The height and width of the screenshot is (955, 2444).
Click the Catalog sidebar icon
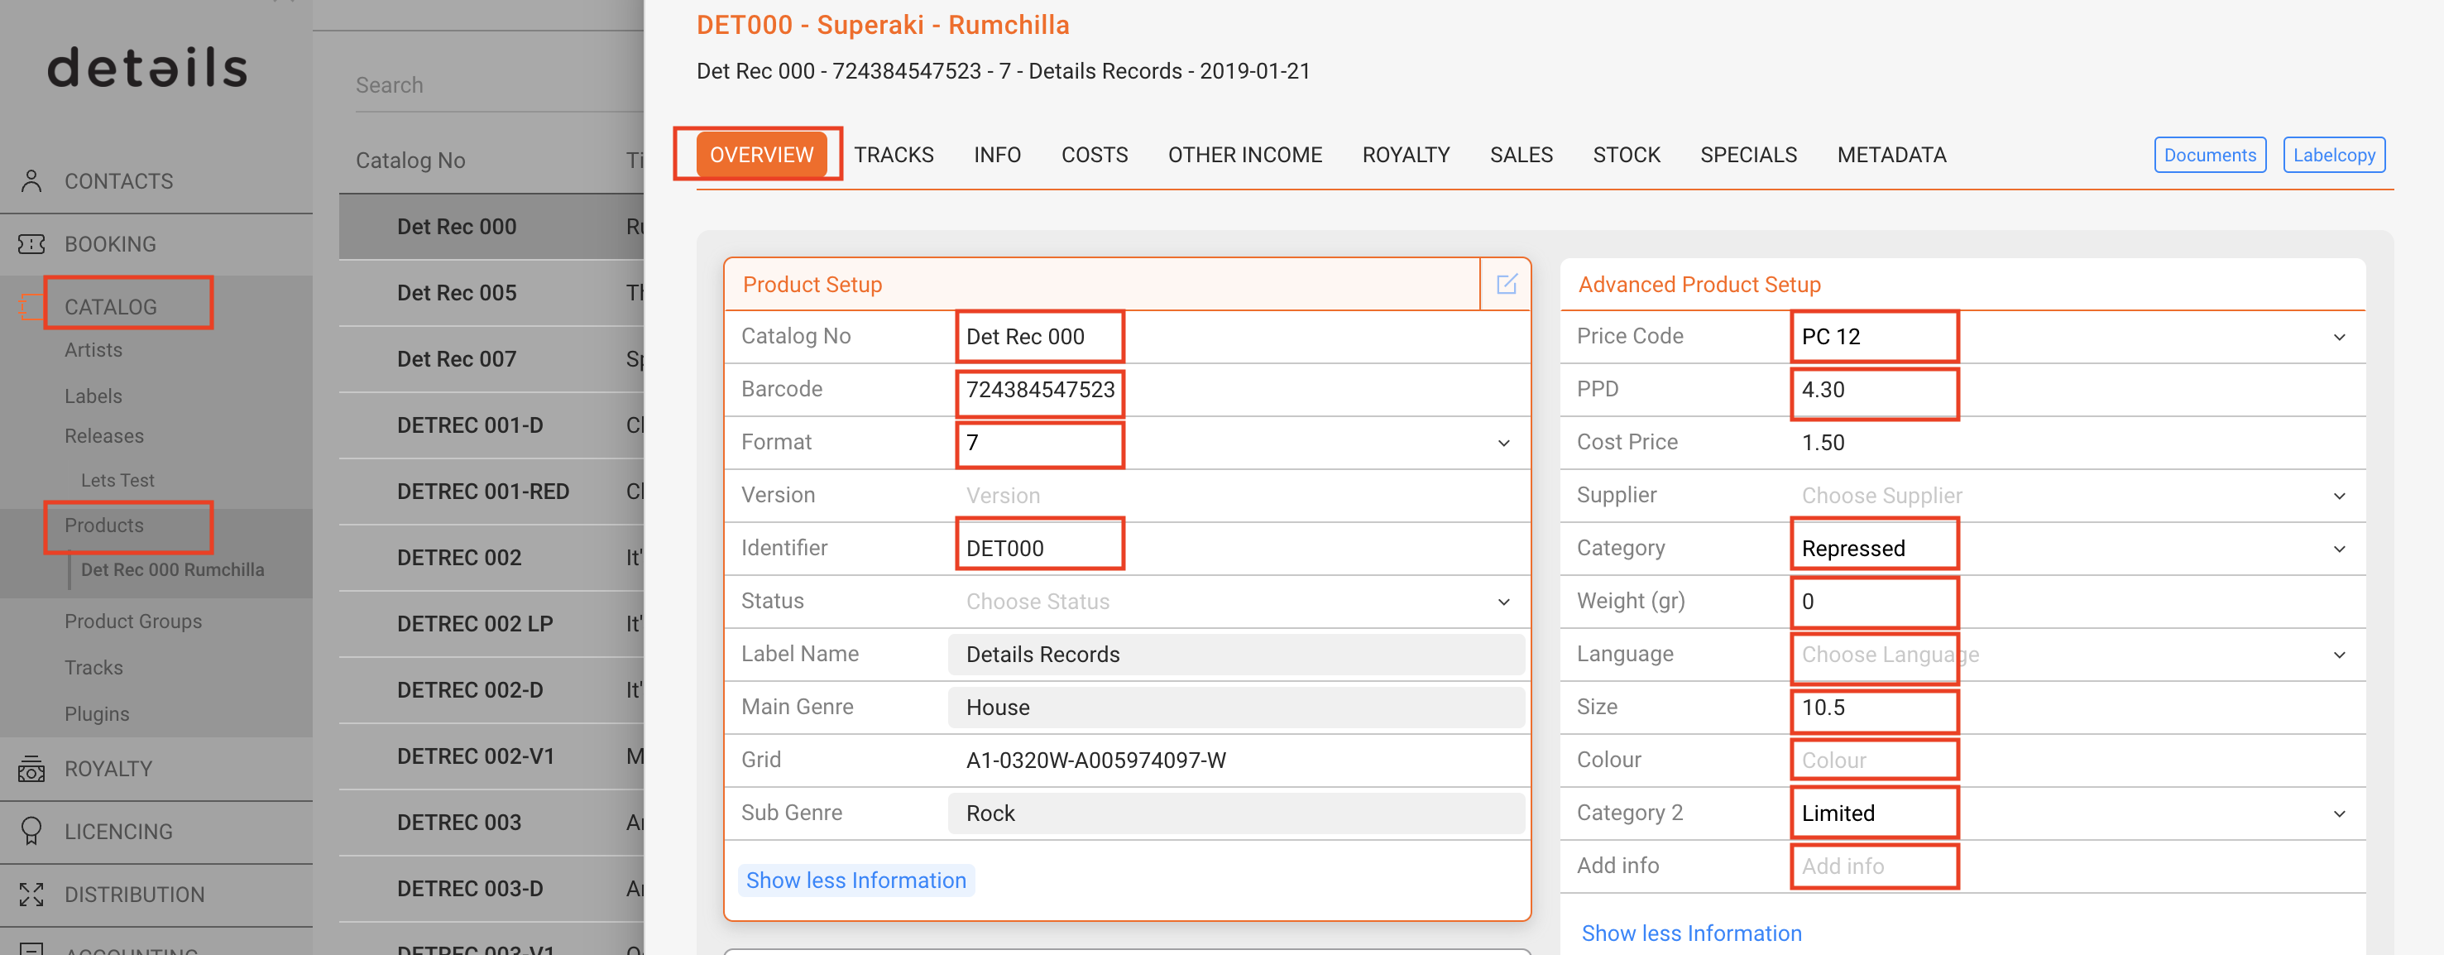[x=31, y=307]
